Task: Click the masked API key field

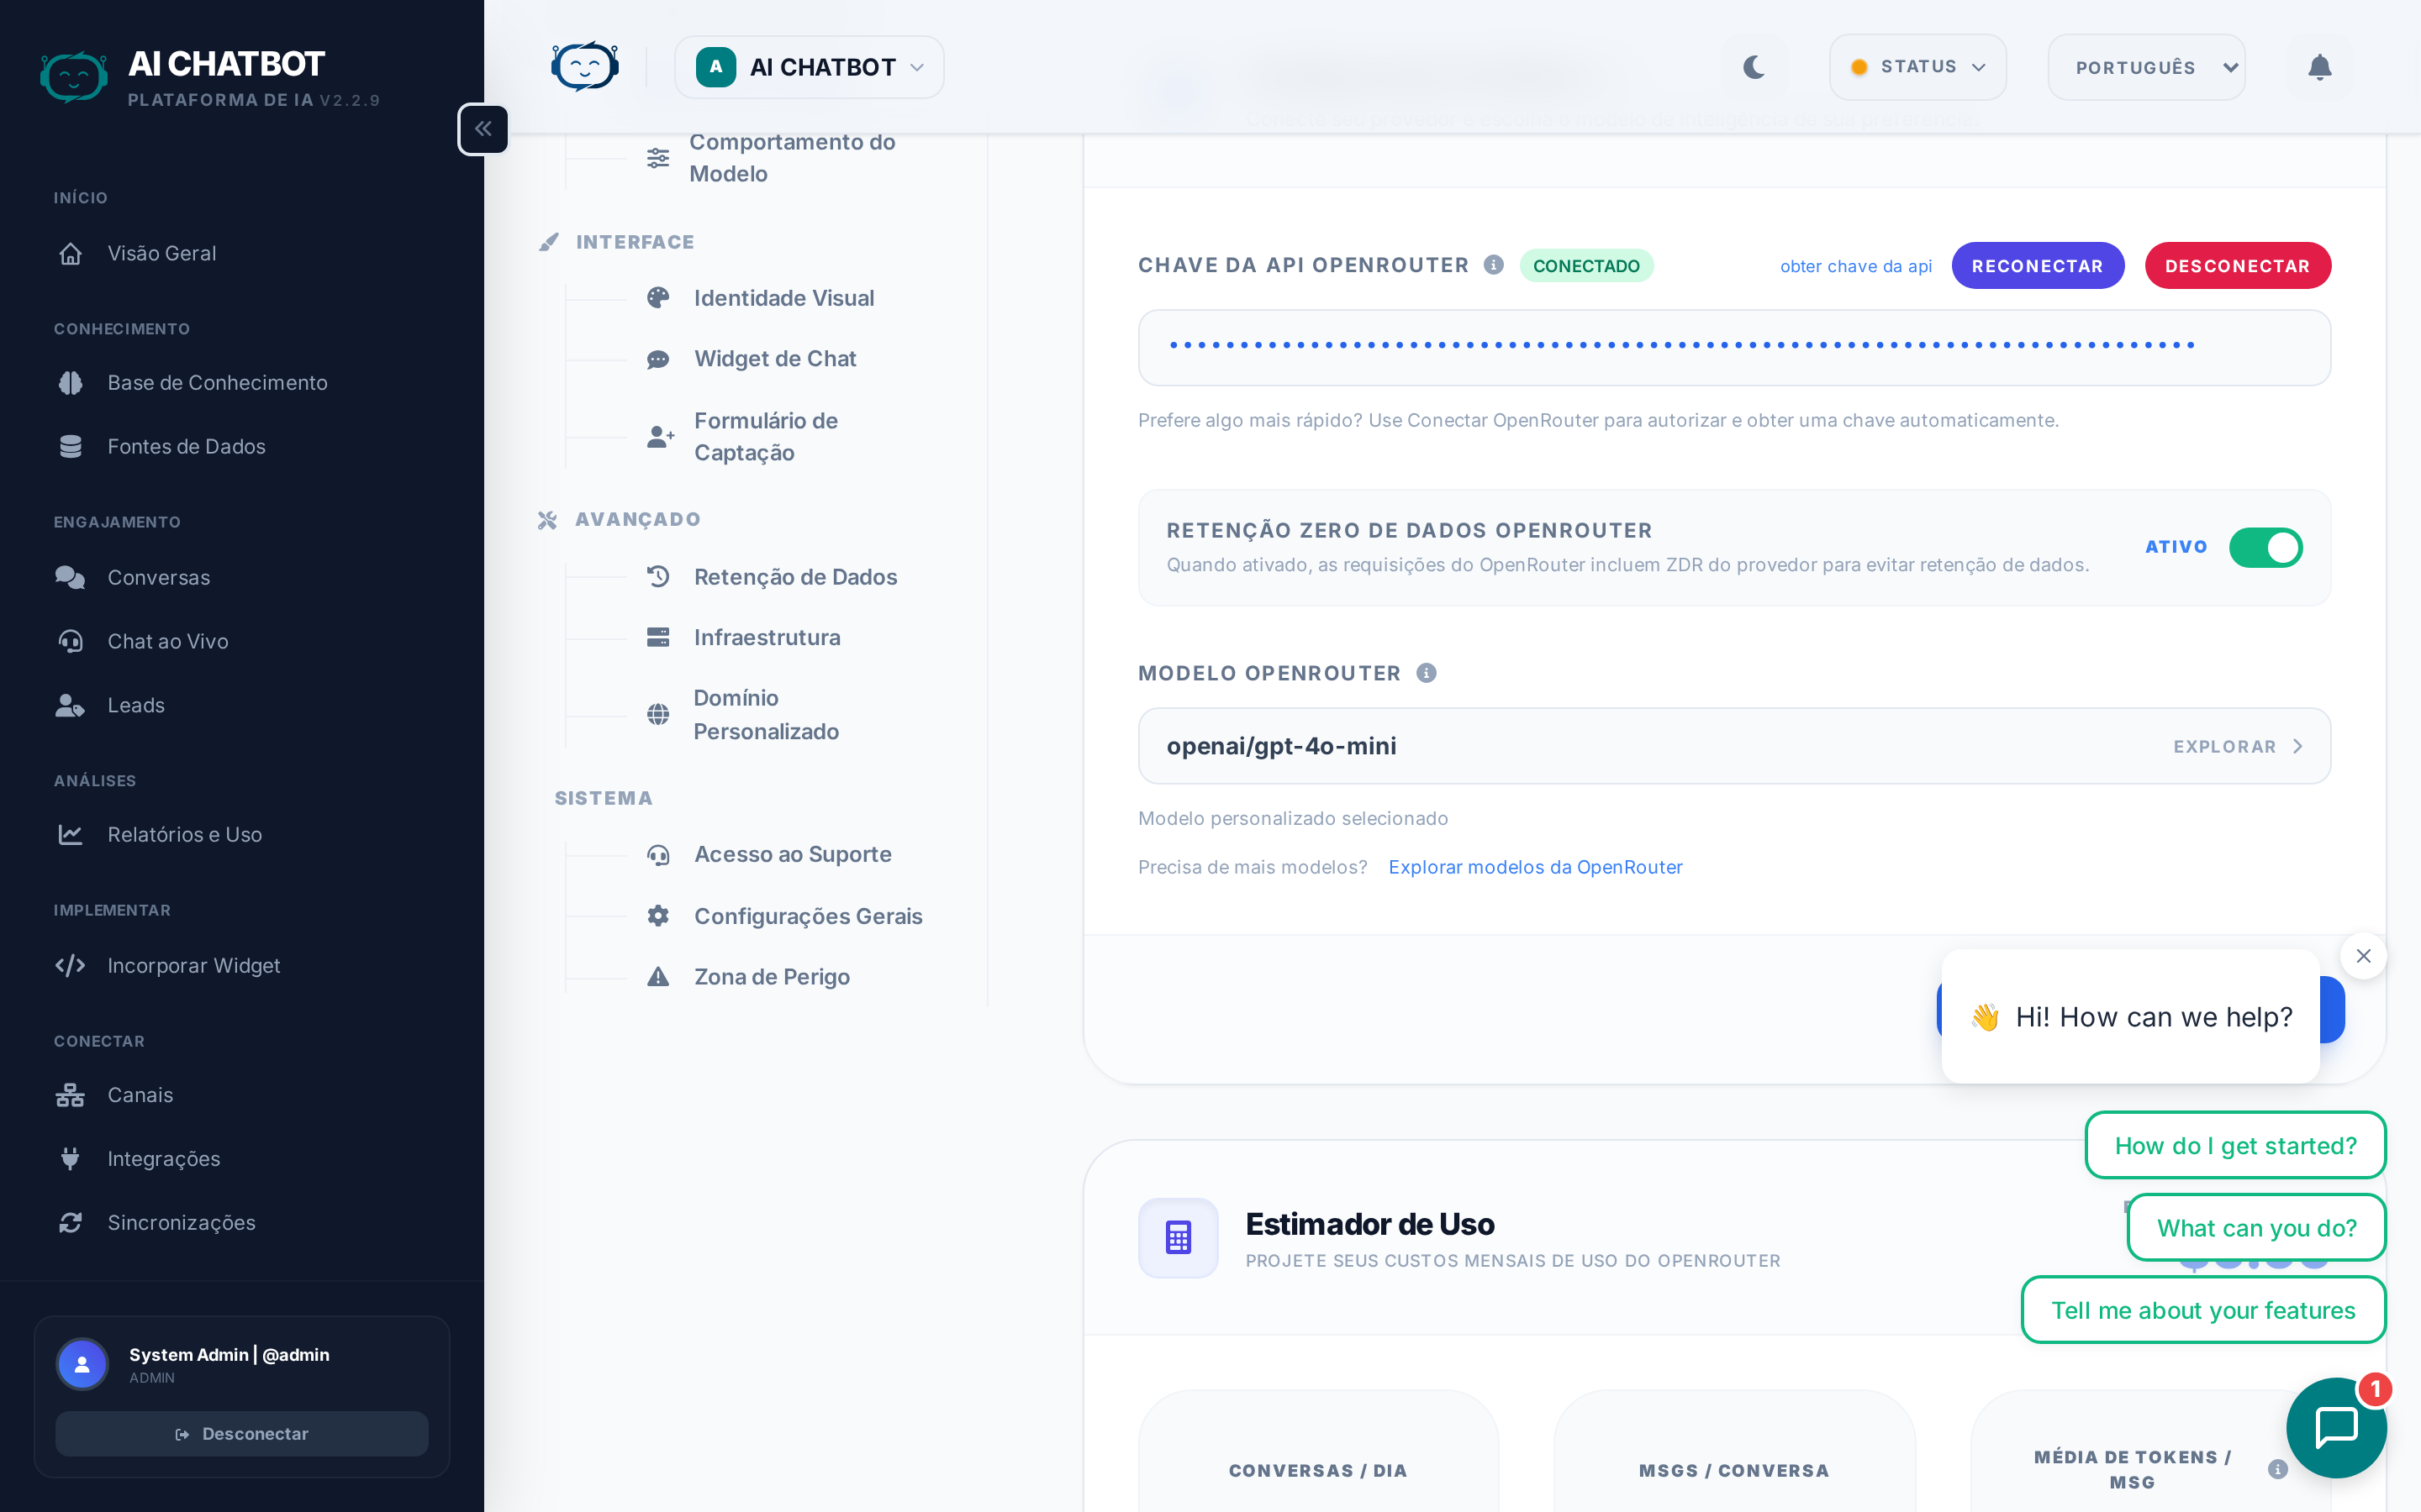Action: click(x=1733, y=347)
